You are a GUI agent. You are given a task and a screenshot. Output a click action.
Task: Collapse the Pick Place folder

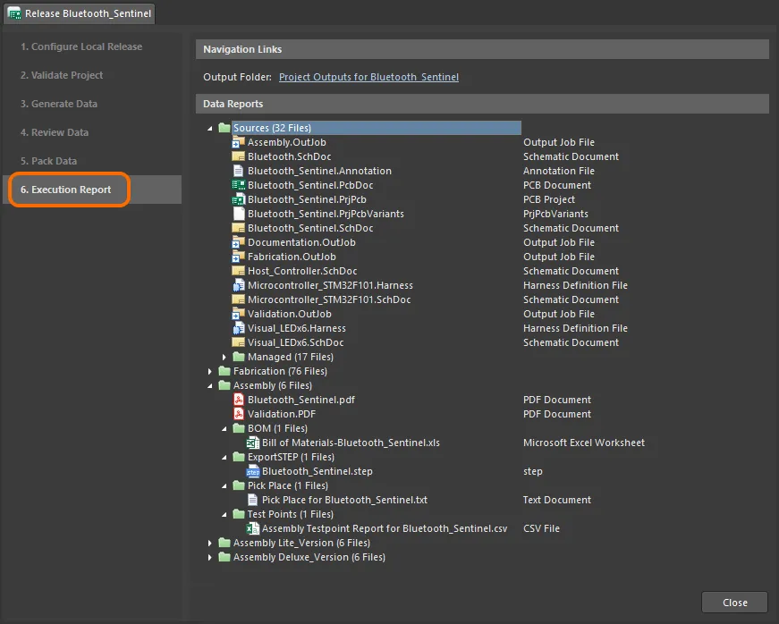click(225, 486)
